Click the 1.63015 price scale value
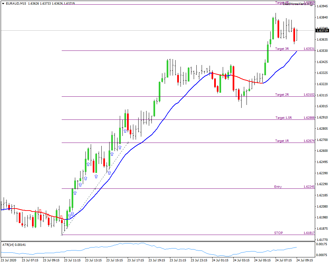Image resolution: width=330 pixels, height=264 pixels. tap(322, 106)
